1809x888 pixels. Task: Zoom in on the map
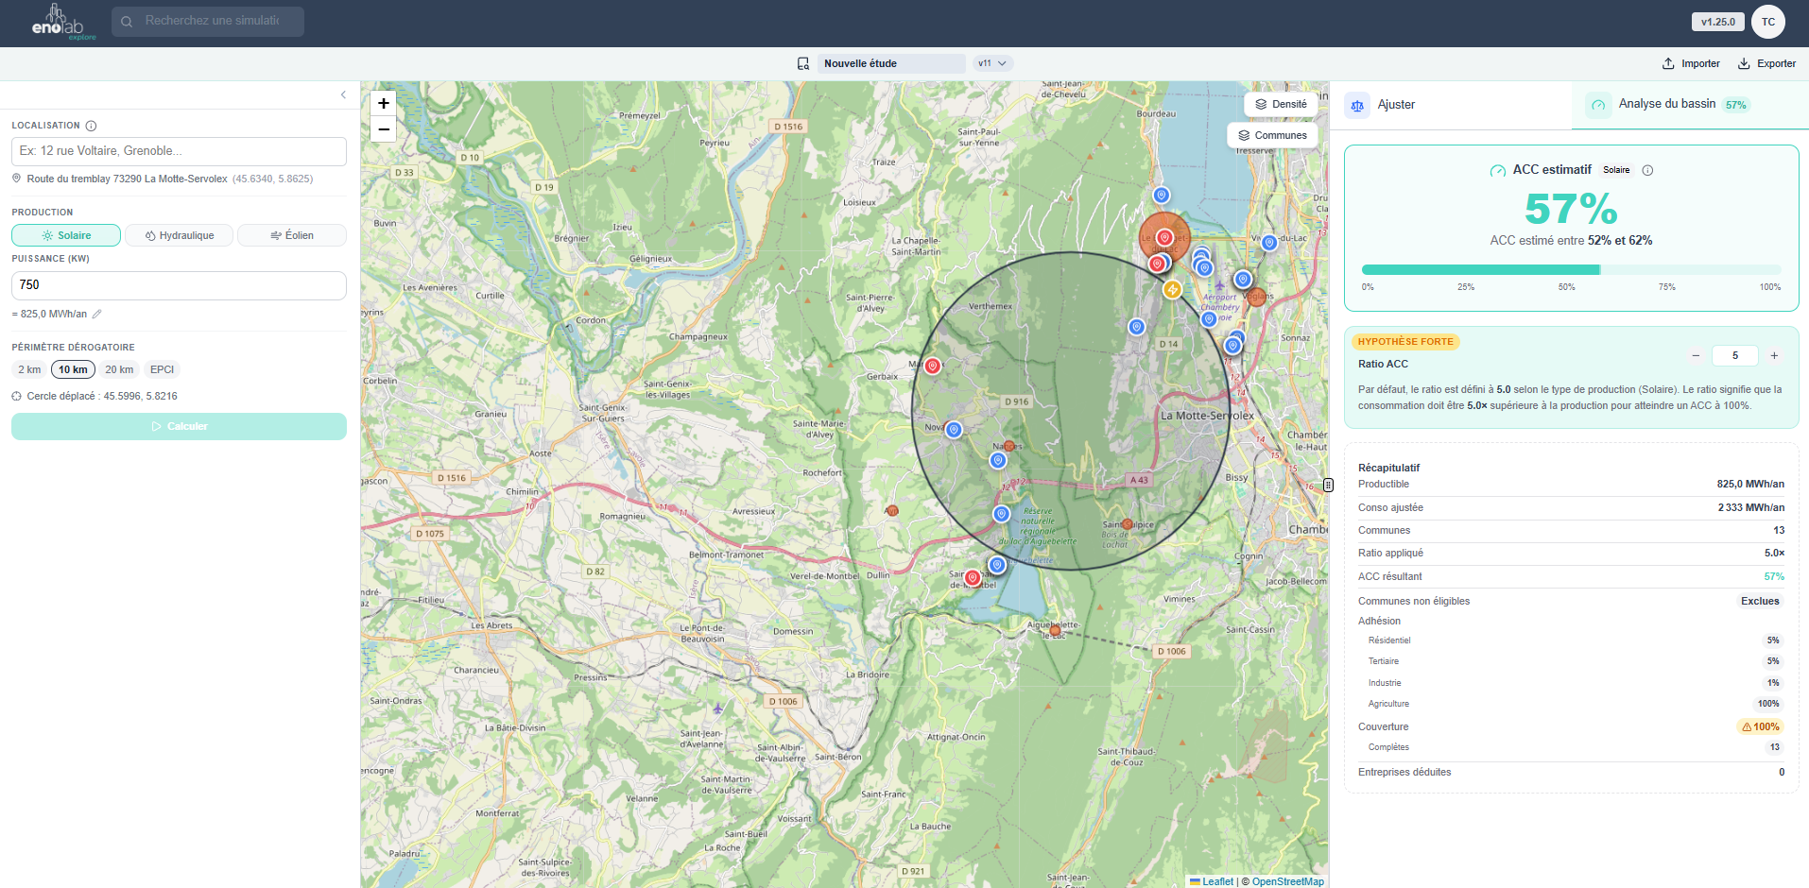click(x=383, y=103)
